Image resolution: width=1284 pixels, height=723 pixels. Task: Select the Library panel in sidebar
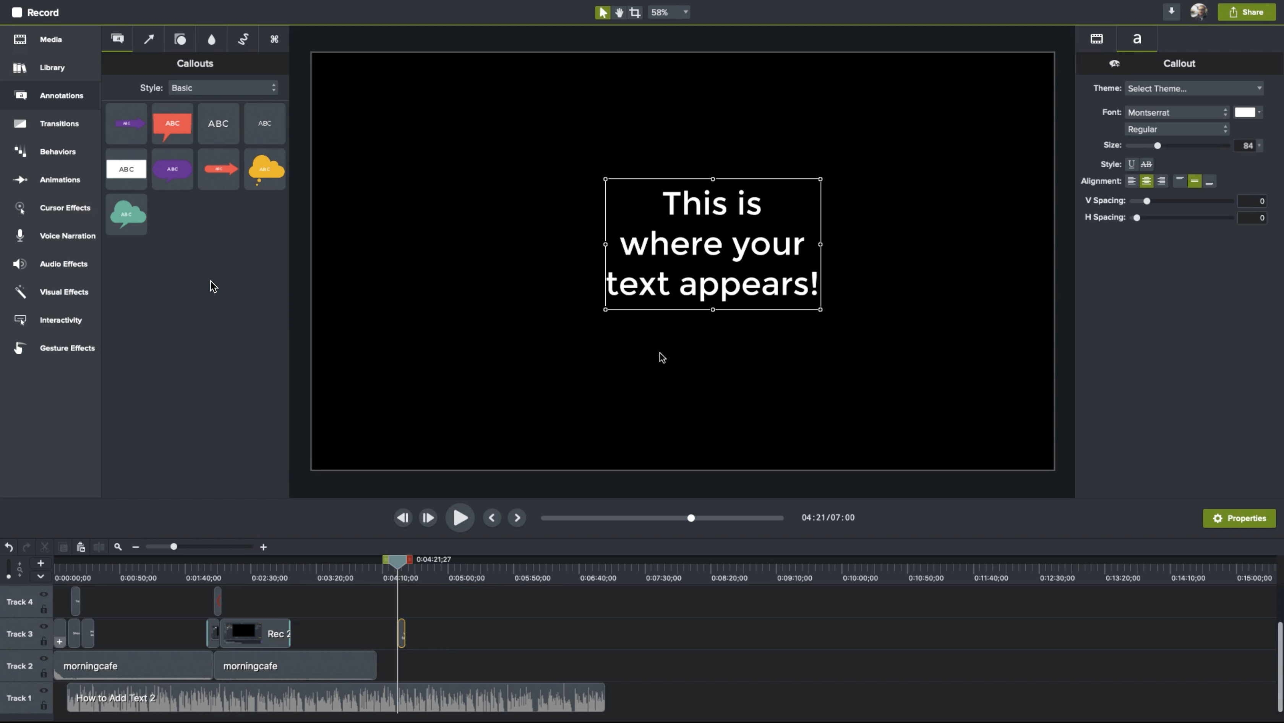pyautogui.click(x=50, y=67)
